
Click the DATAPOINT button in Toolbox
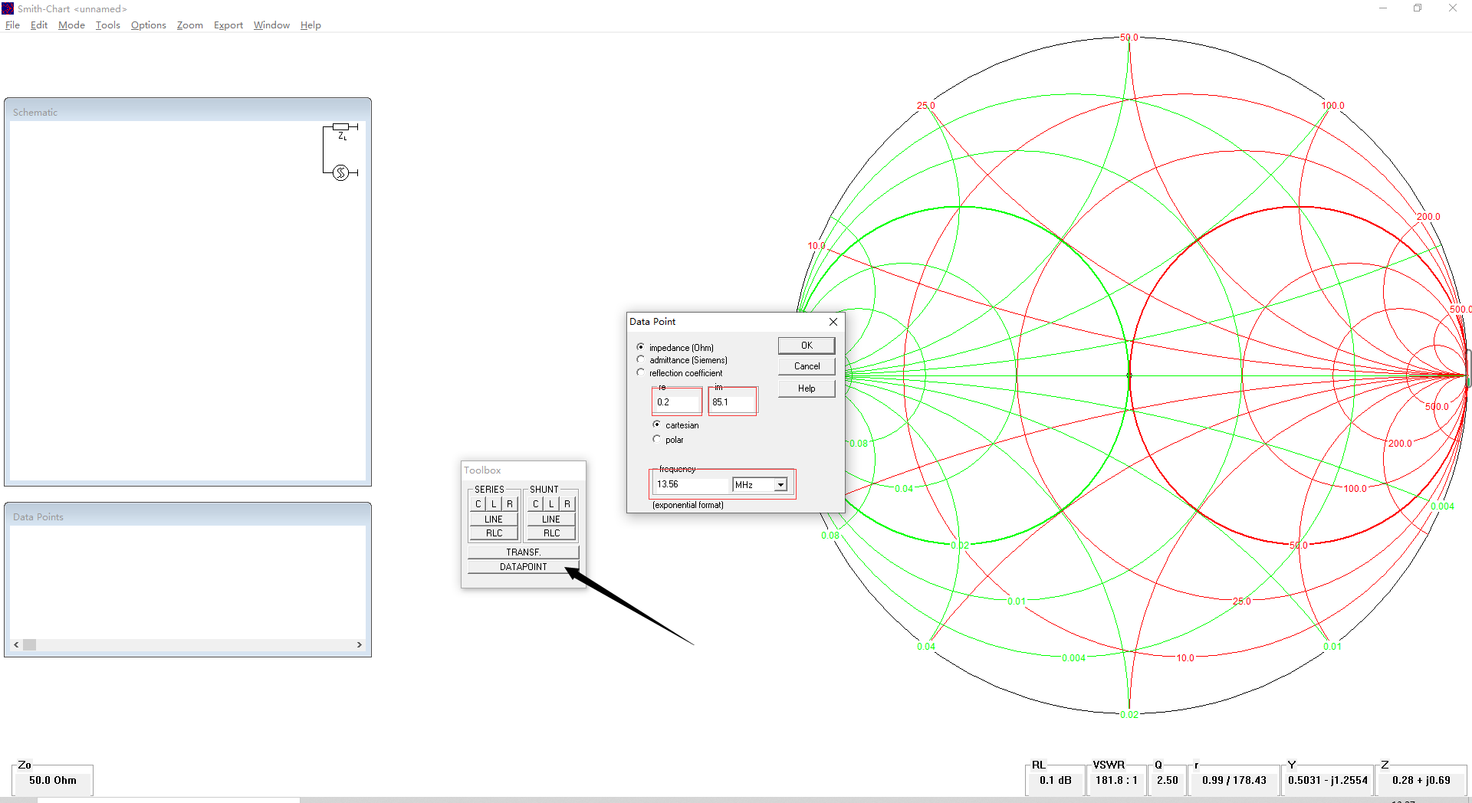tap(523, 567)
